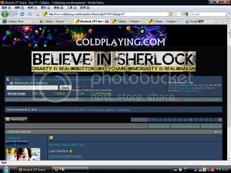Go to page 38 of the thread
This screenshot has width=231, height=173.
coord(196,120)
